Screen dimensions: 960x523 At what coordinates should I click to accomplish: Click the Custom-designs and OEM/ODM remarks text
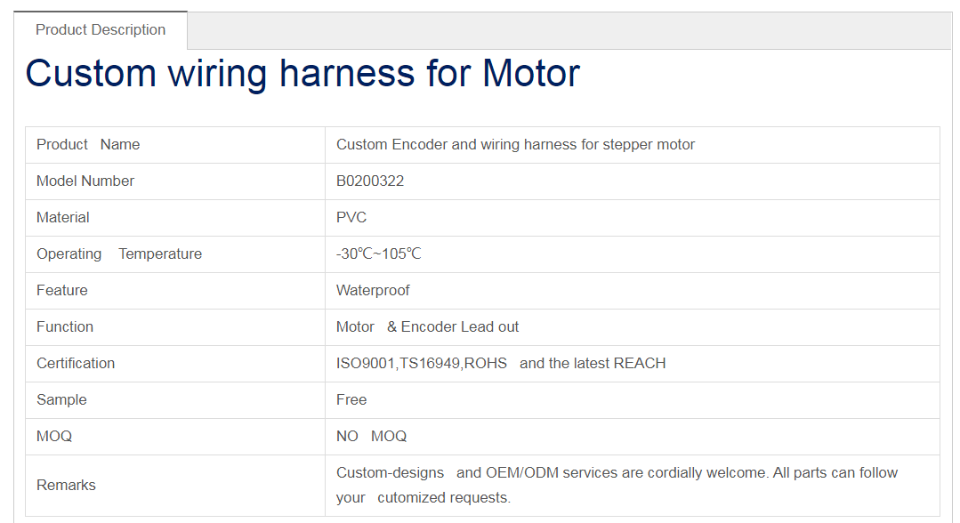point(617,473)
